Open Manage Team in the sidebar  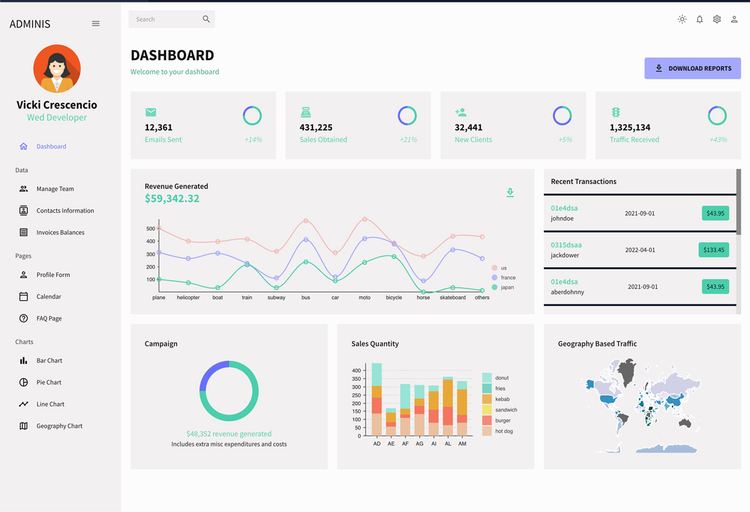click(x=55, y=189)
